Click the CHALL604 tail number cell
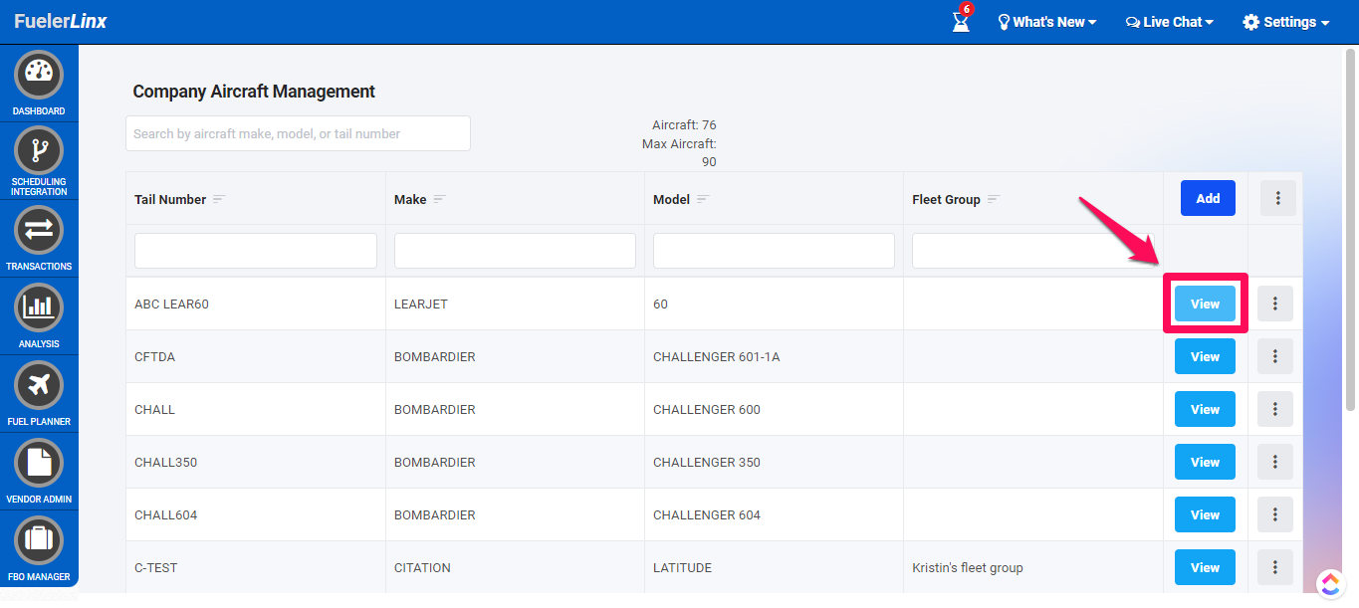This screenshot has width=1359, height=608. [x=256, y=514]
